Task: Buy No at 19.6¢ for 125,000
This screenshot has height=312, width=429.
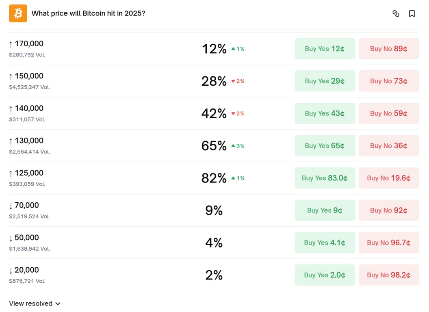Action: click(389, 178)
